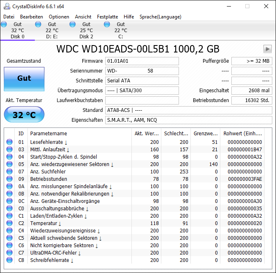Click status dot of Geräte-Einschaltvorgänge row

click(9, 201)
